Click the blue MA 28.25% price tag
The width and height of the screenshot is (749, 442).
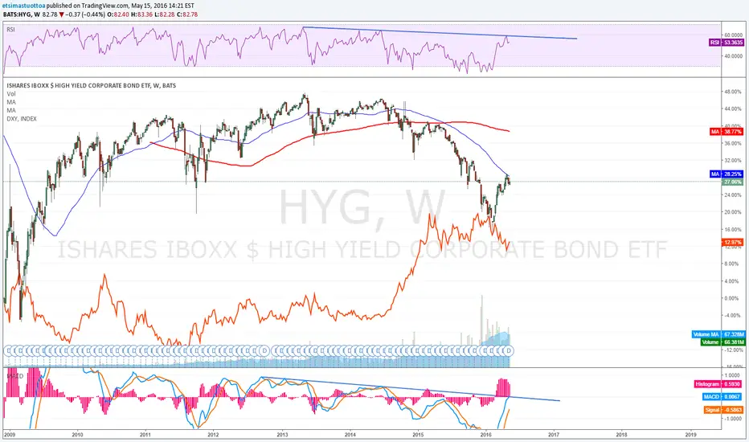726,174
